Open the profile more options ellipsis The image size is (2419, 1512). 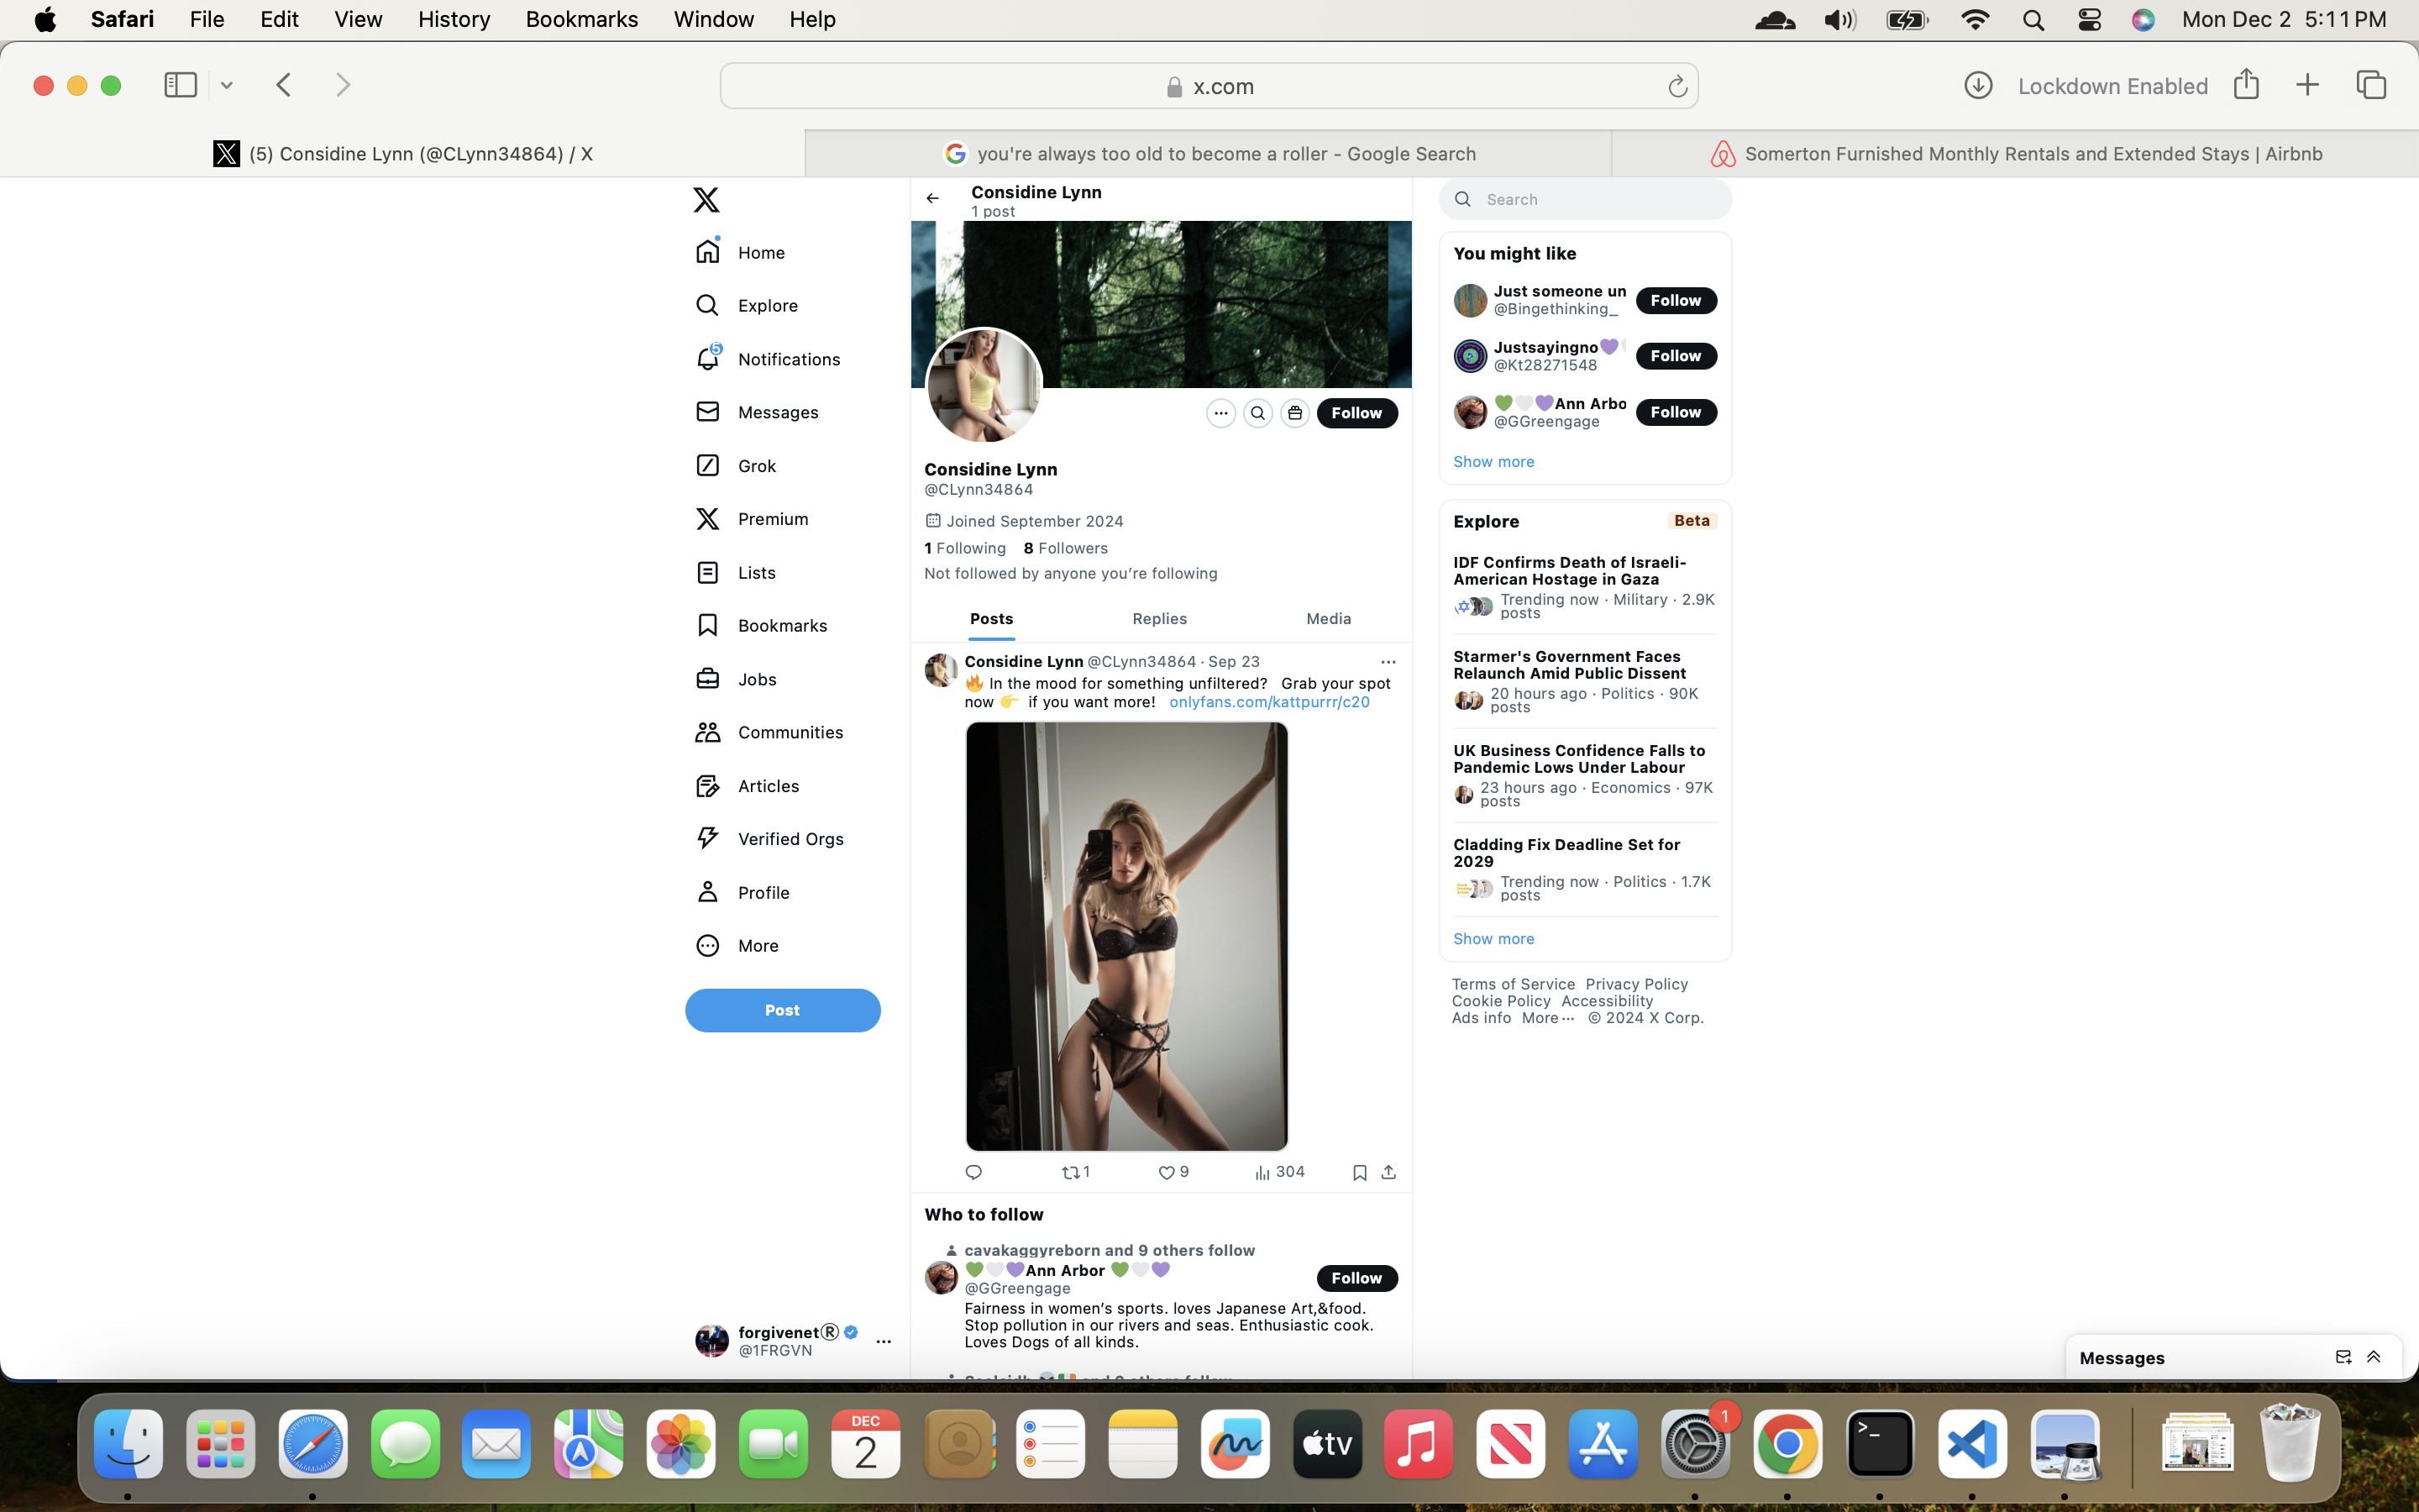pyautogui.click(x=1220, y=413)
